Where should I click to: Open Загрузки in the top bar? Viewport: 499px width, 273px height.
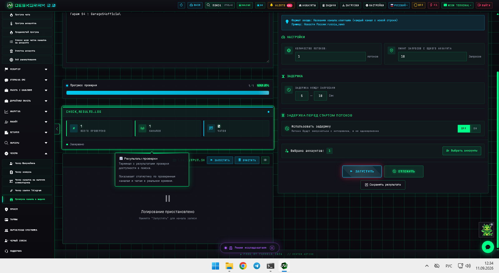tap(350, 5)
